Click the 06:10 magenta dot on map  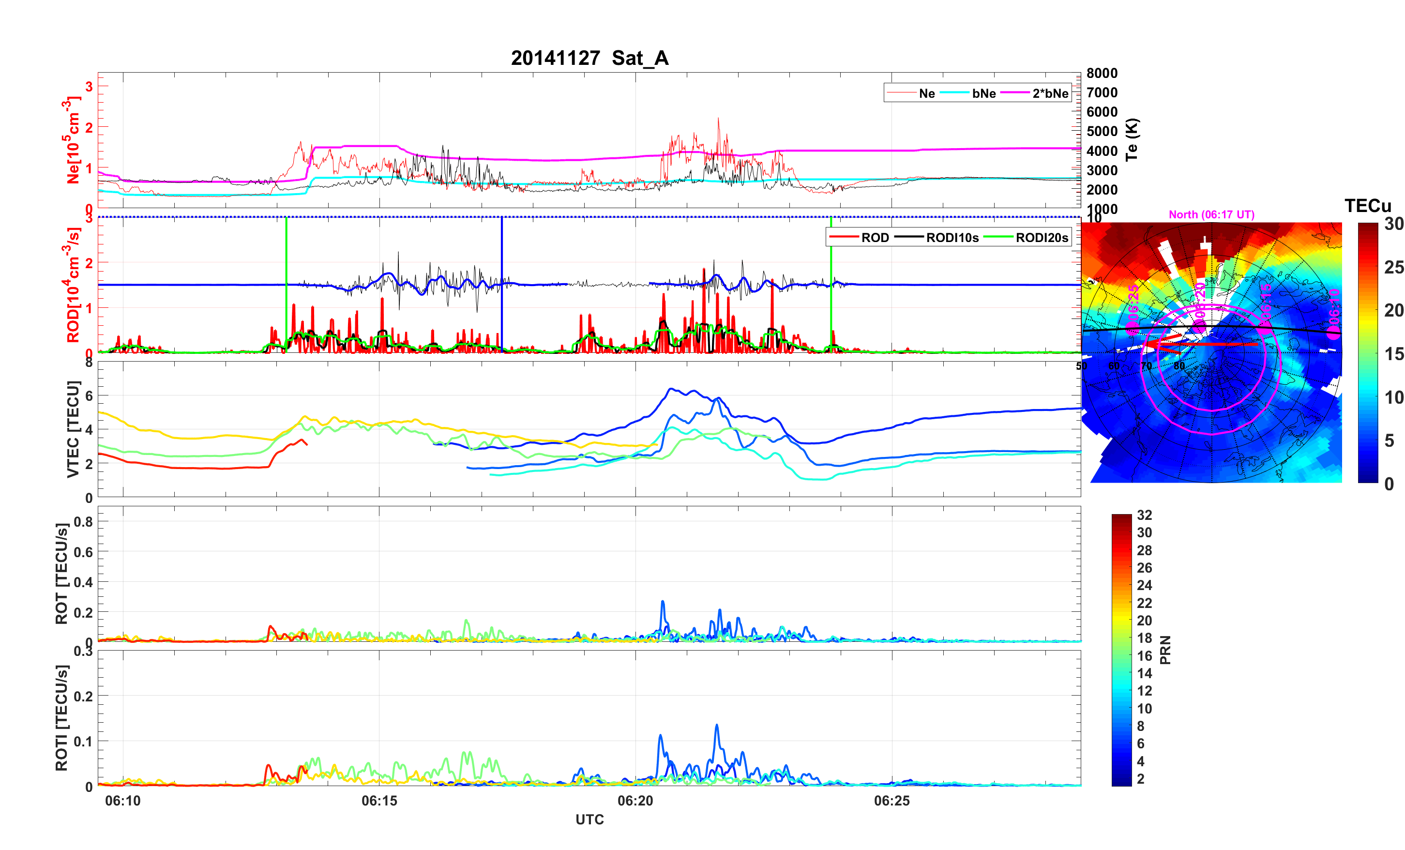(x=1334, y=333)
